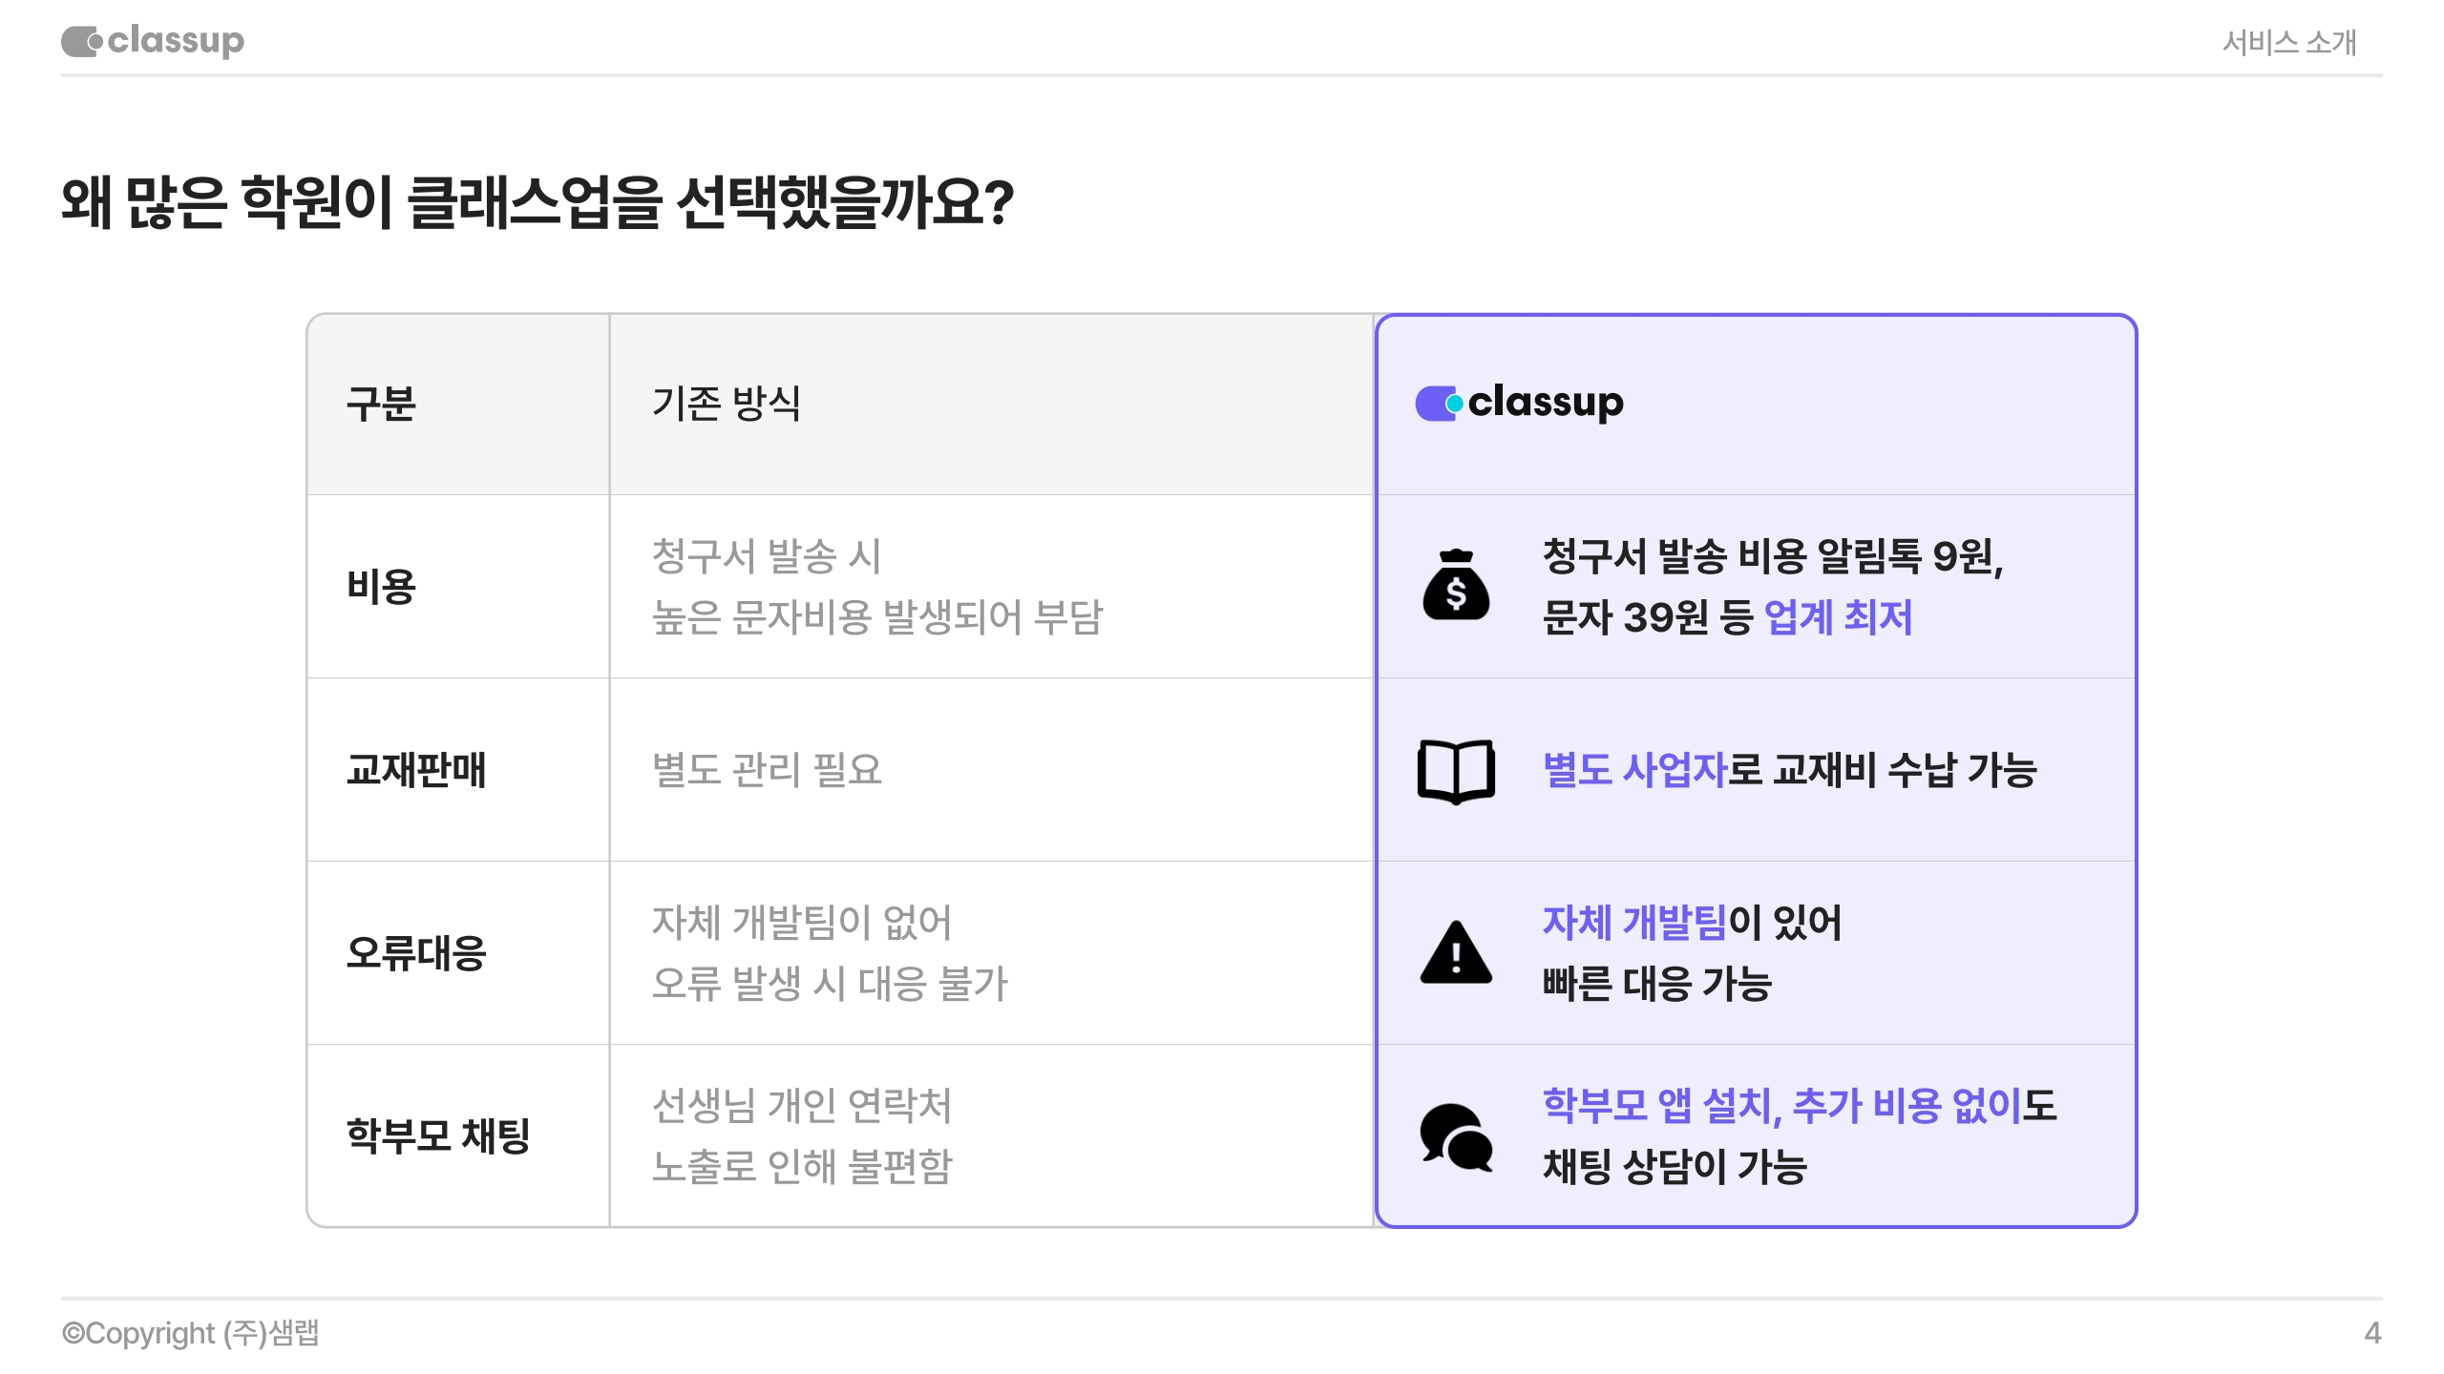The height and width of the screenshot is (1374, 2444).
Task: Click the open book icon
Action: pyautogui.click(x=1456, y=770)
